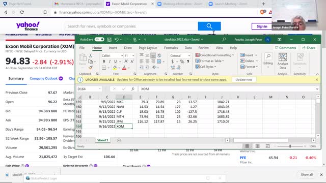Image resolution: width=326 pixels, height=183 pixels.
Task: Insert function using the fx icon
Action: (132, 89)
